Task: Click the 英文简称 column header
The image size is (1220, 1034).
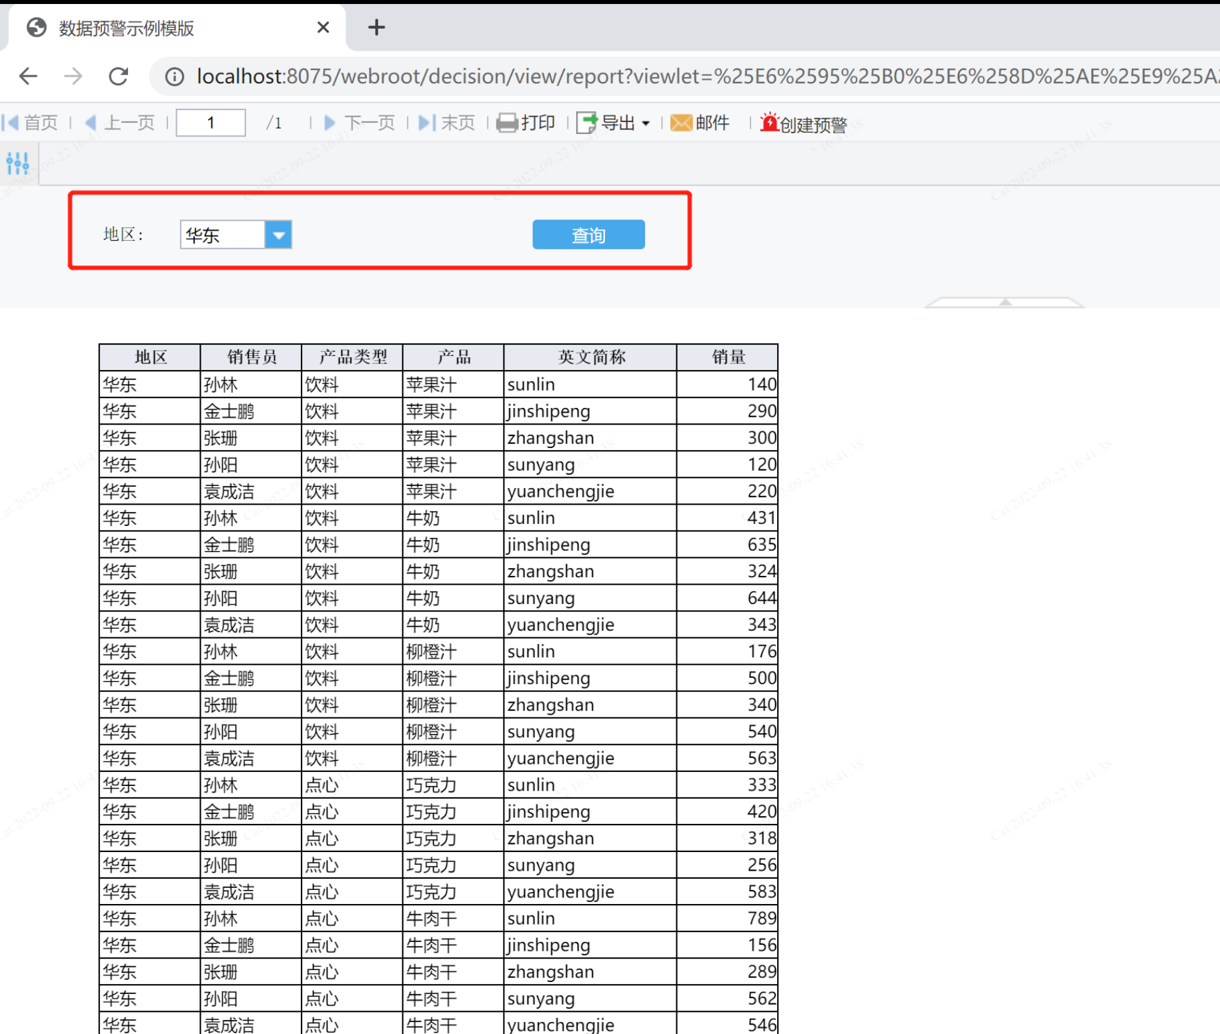Action: [591, 357]
